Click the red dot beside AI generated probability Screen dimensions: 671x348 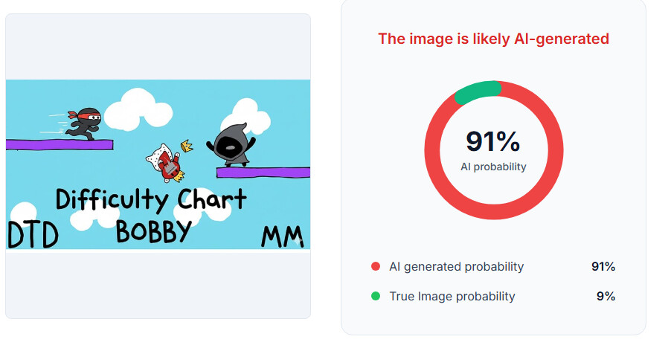(376, 267)
